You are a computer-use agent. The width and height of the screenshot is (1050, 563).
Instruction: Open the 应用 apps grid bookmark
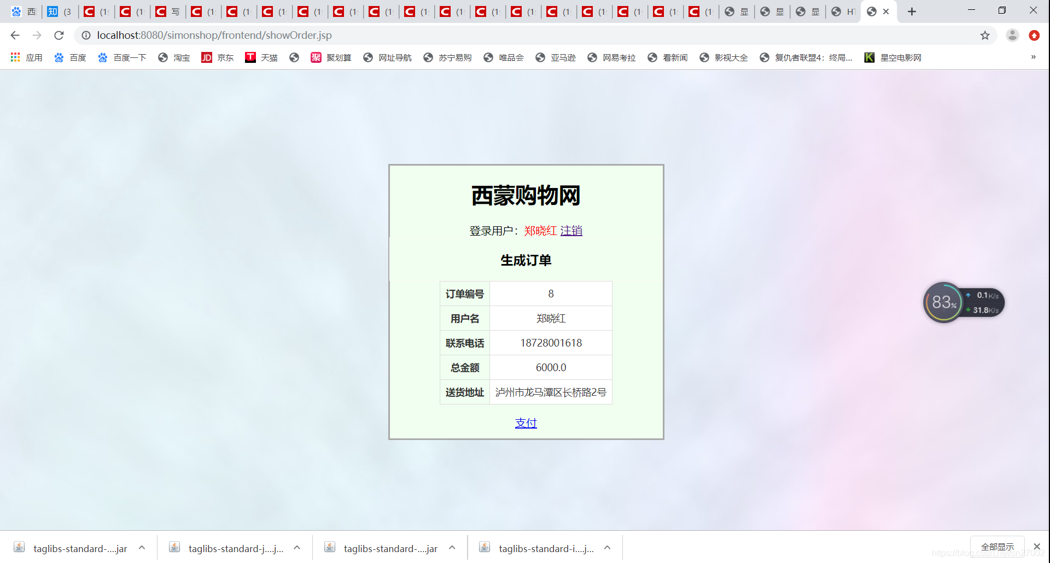coord(26,57)
